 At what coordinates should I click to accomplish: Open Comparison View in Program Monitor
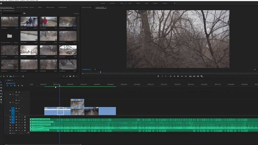[x=202, y=76]
